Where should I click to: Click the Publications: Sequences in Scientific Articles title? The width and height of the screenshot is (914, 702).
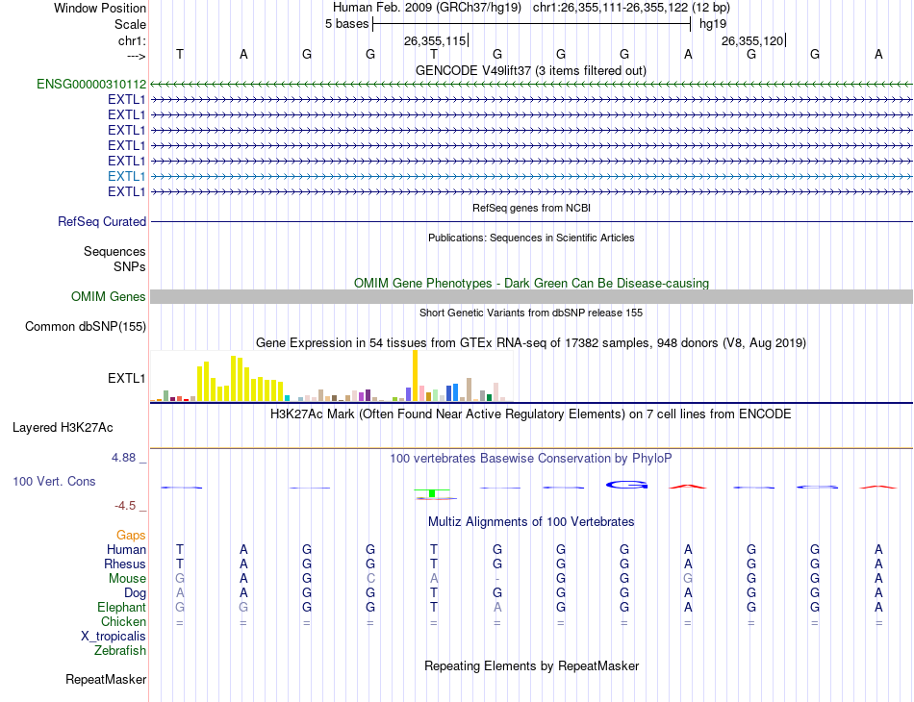point(531,238)
